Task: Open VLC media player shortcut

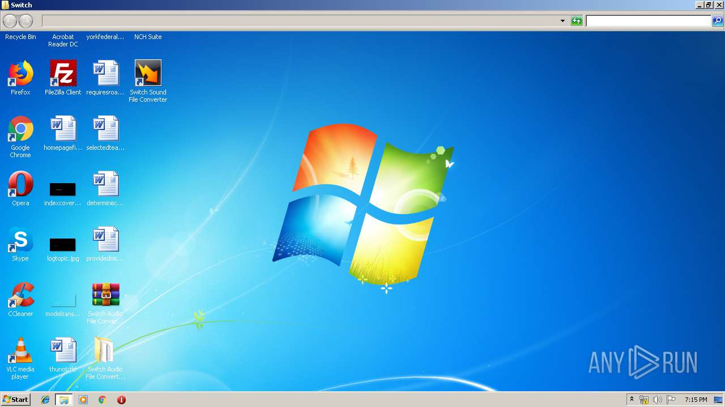Action: 20,358
